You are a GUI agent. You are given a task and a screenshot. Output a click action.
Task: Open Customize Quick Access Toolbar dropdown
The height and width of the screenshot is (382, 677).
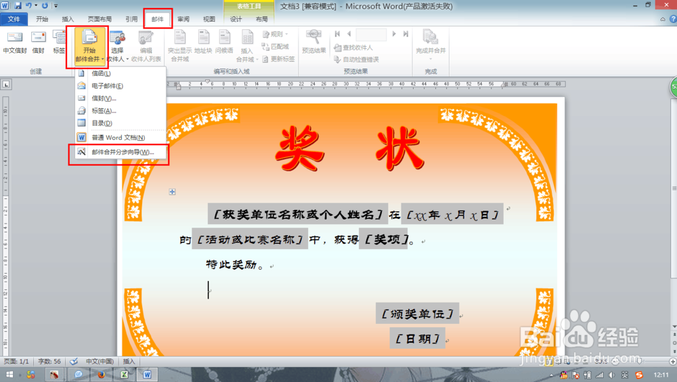pos(56,5)
